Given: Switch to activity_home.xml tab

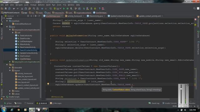Looking at the screenshot, I should point(74,16).
